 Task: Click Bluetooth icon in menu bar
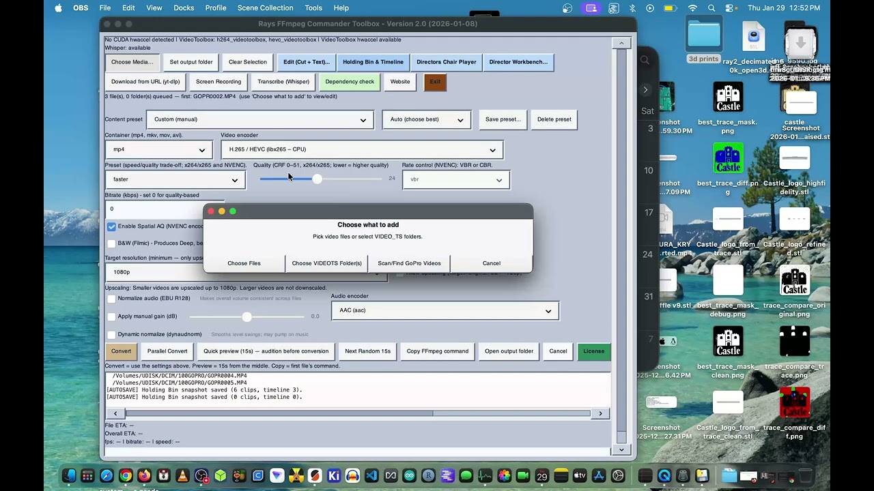click(x=632, y=8)
